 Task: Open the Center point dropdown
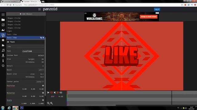pyautogui.click(x=40, y=82)
